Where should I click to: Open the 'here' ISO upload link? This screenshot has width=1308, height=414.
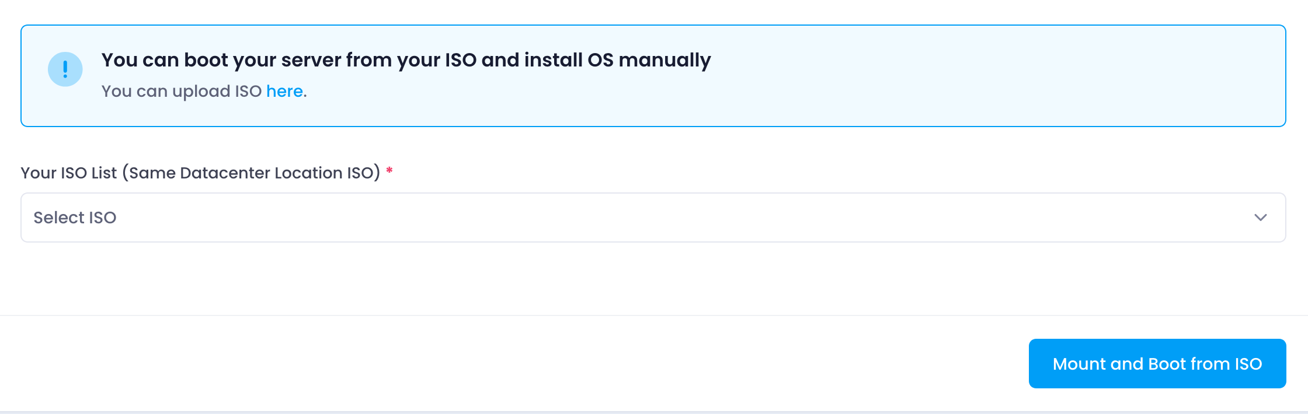(284, 91)
